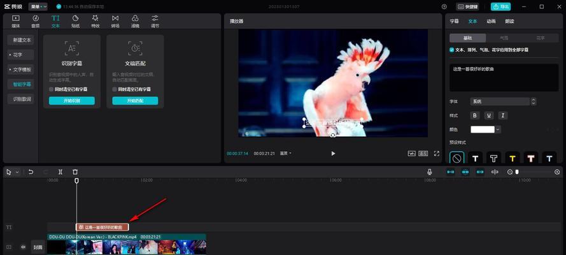Image resolution: width=566 pixels, height=255 pixels.
Task: Toggle main track magnet snapping
Action: (451, 172)
